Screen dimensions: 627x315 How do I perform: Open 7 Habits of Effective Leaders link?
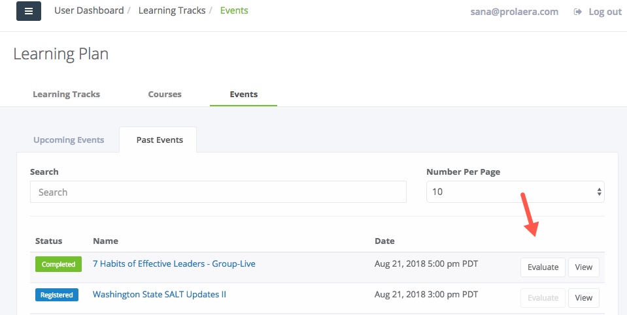[174, 263]
